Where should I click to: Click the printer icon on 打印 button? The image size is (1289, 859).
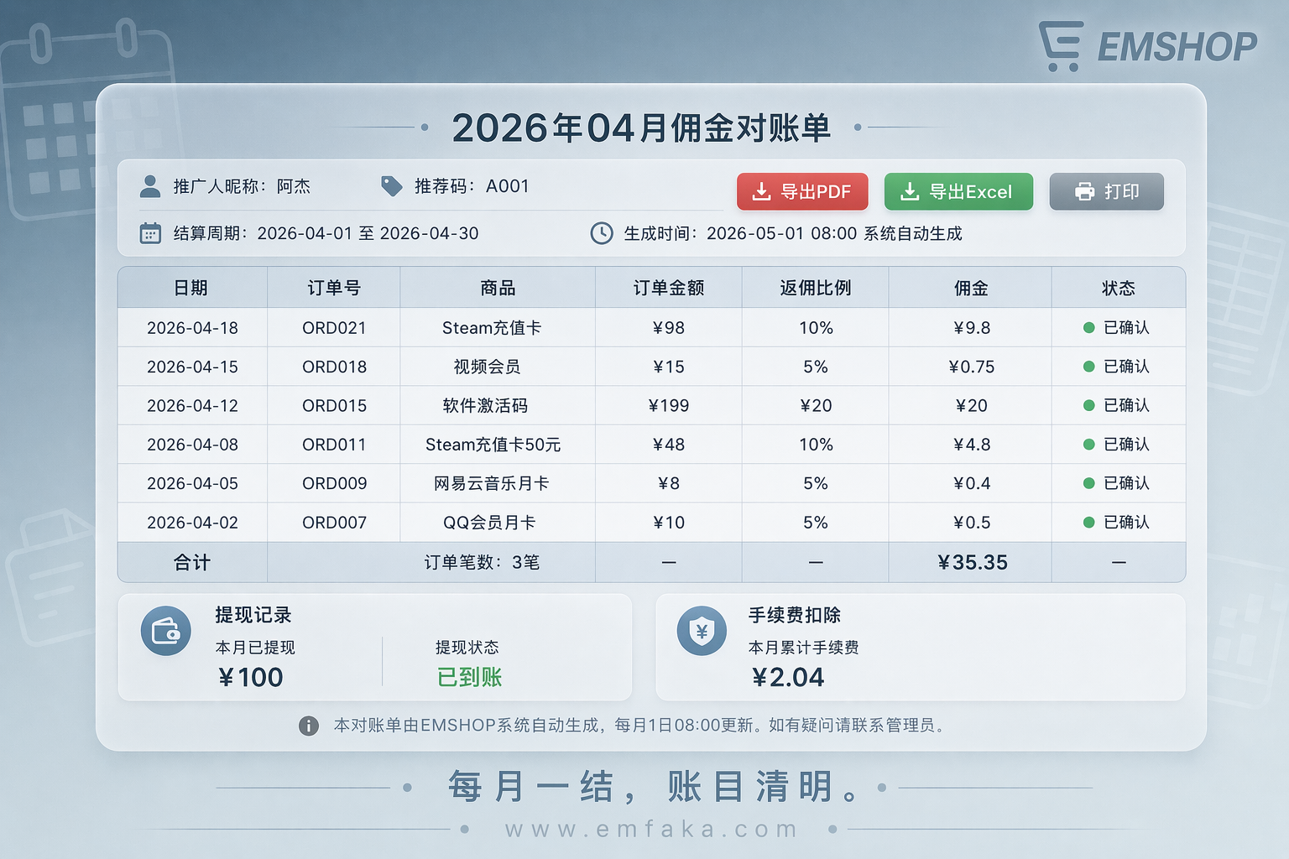coord(1082,191)
